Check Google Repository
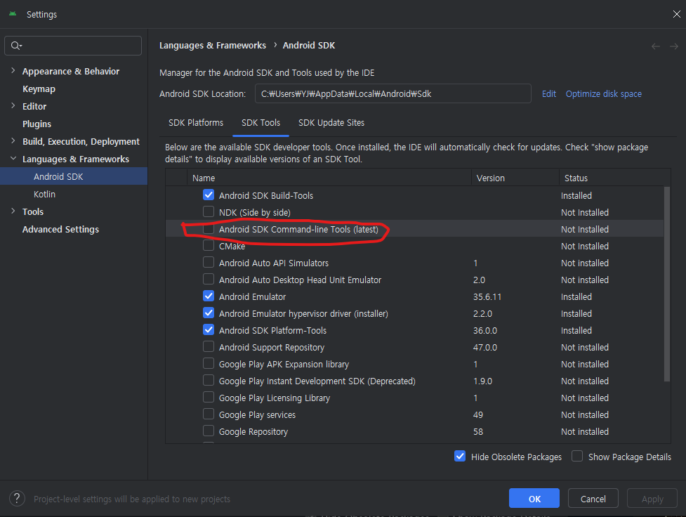The image size is (686, 517). pyautogui.click(x=209, y=431)
